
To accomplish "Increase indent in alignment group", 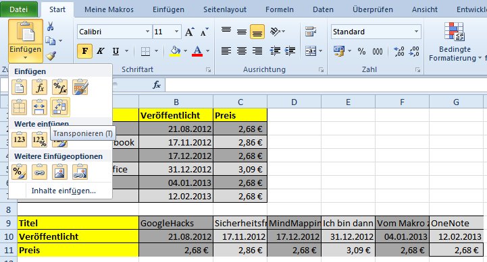I will 290,51.
